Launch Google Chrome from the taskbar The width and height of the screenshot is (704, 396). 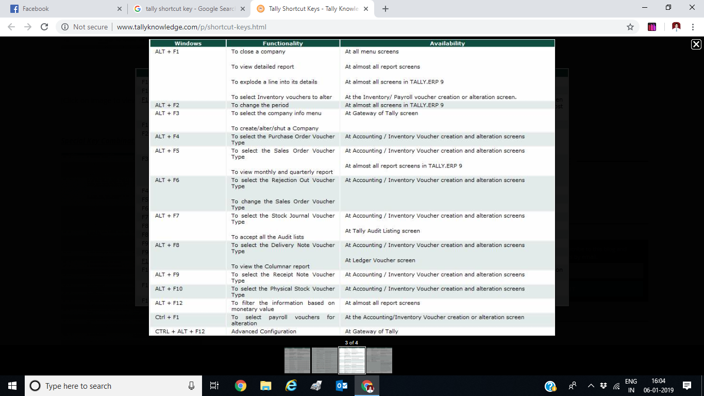[x=240, y=386]
